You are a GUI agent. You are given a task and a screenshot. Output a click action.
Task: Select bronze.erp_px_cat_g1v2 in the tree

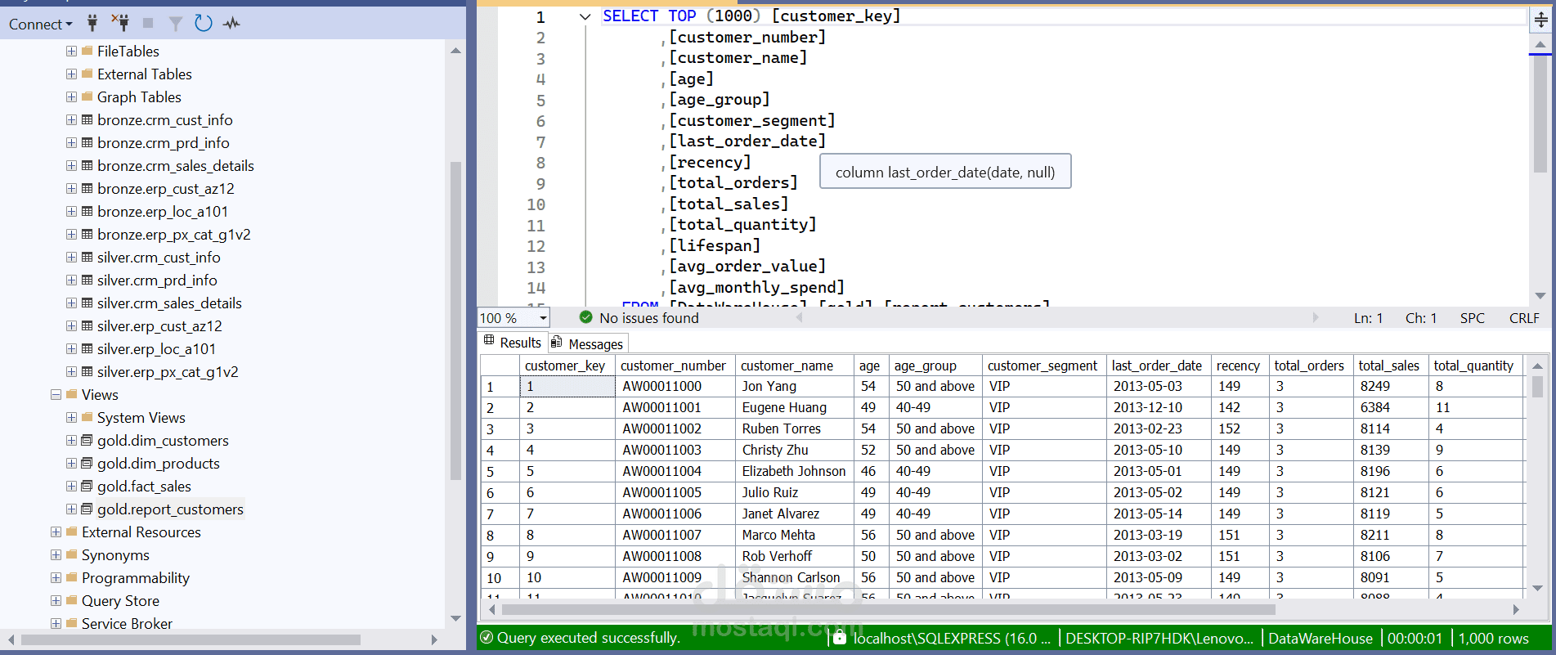coord(173,234)
